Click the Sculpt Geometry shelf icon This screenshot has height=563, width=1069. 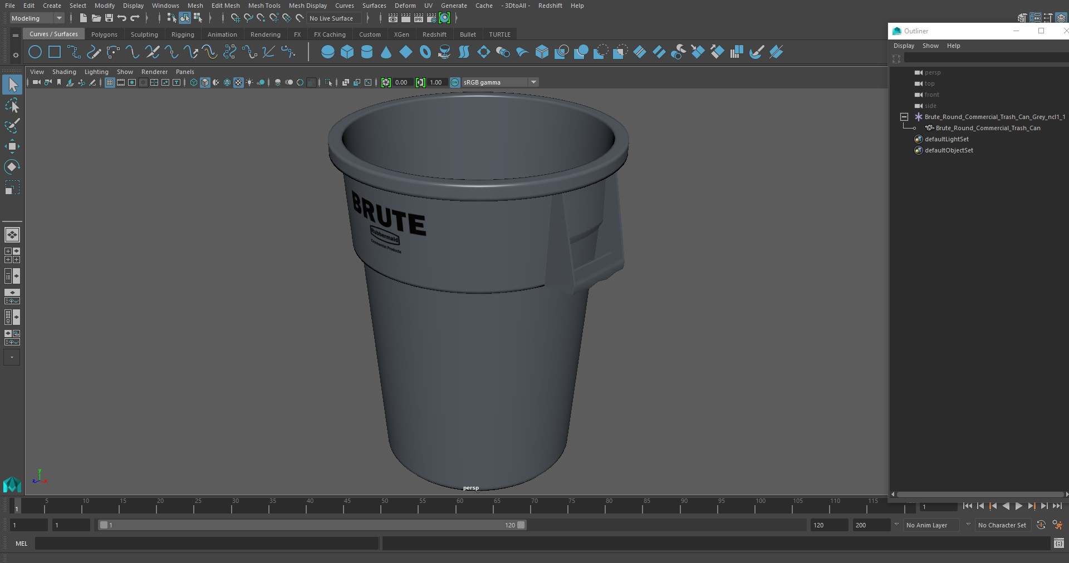(756, 52)
